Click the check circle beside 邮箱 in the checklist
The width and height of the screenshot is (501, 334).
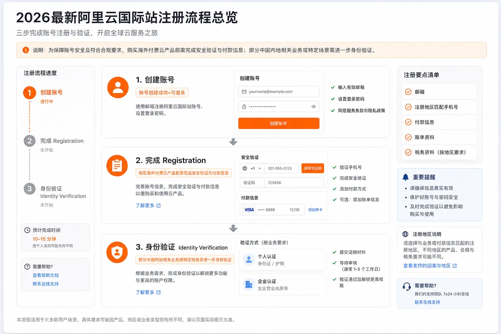click(408, 92)
